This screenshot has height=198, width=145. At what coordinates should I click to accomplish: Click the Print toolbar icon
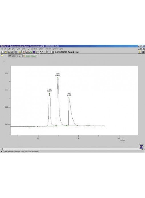click(x=13, y=52)
